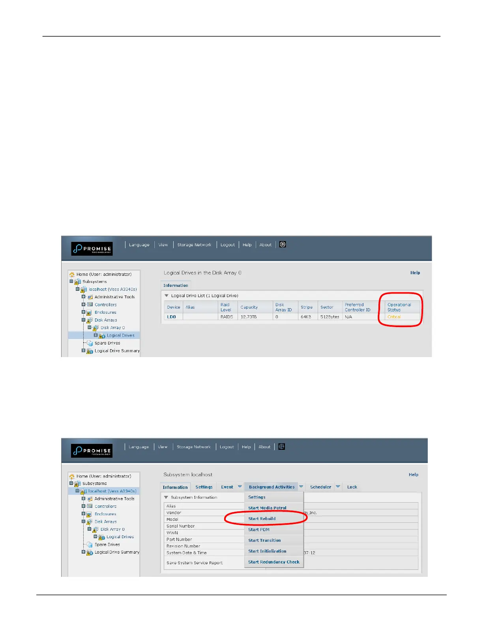Select Start Redundancy Check menu entry
This screenshot has width=483, height=625.
(x=273, y=562)
